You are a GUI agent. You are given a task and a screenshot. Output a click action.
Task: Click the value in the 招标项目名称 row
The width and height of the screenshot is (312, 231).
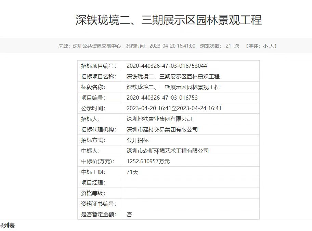pos(173,77)
